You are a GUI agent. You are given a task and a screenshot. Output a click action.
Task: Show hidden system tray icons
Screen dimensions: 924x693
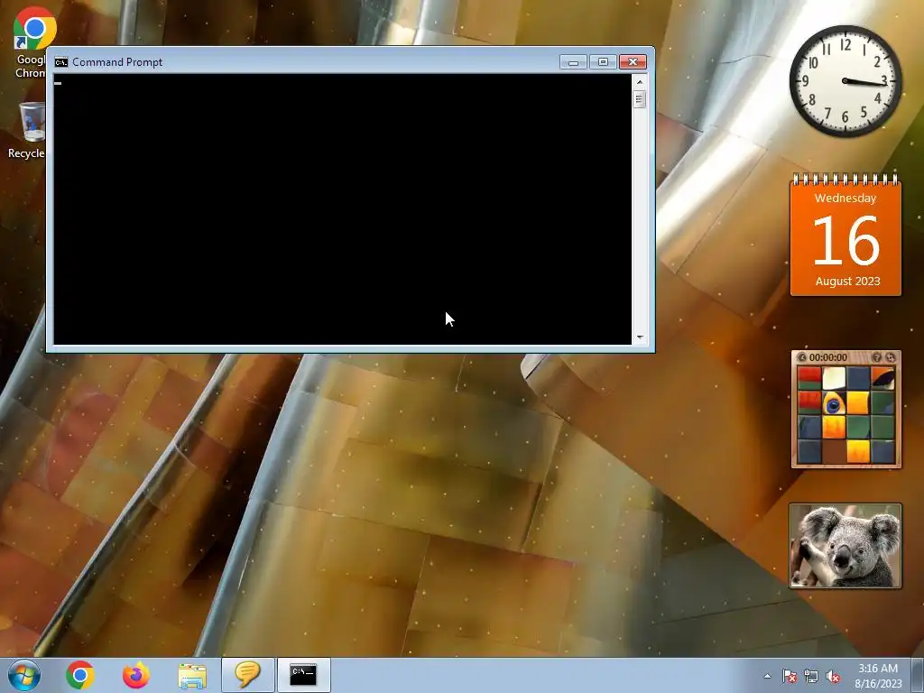[x=767, y=677]
